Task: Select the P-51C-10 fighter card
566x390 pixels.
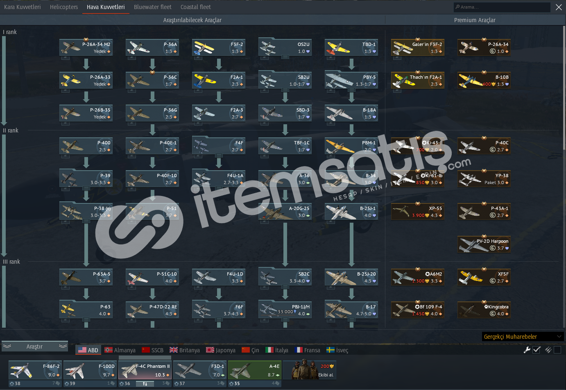Action: (152, 277)
